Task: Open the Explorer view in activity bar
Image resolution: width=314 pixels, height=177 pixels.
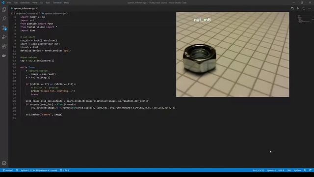Action: 4,9
